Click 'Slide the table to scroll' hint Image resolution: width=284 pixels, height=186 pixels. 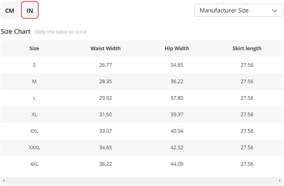click(x=61, y=32)
